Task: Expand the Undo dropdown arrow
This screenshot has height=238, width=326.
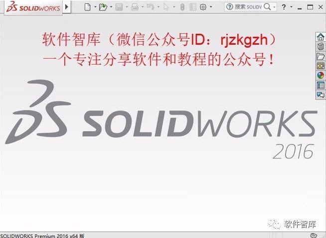Action: tap(158, 7)
